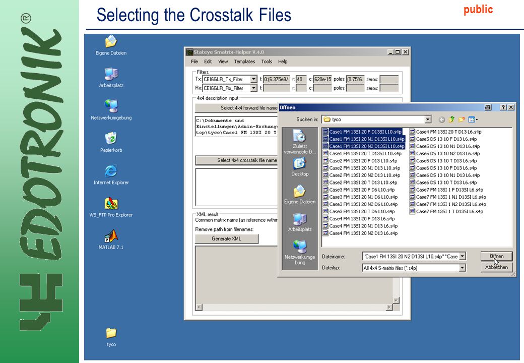Click the Tx filter c field 620e-15
Viewport: 524px width, 363px height.
(322, 79)
